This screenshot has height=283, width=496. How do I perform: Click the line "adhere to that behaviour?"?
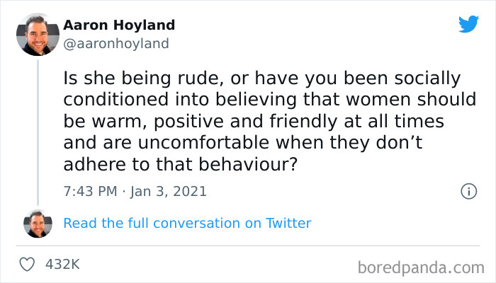click(177, 166)
